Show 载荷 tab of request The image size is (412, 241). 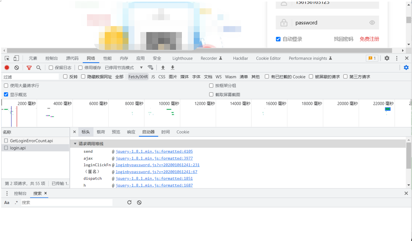pyautogui.click(x=101, y=132)
